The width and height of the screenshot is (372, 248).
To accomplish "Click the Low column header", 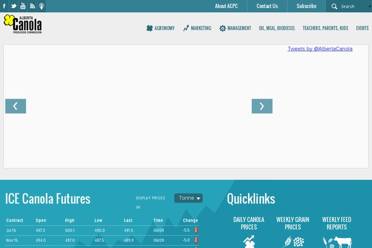I will click(98, 220).
